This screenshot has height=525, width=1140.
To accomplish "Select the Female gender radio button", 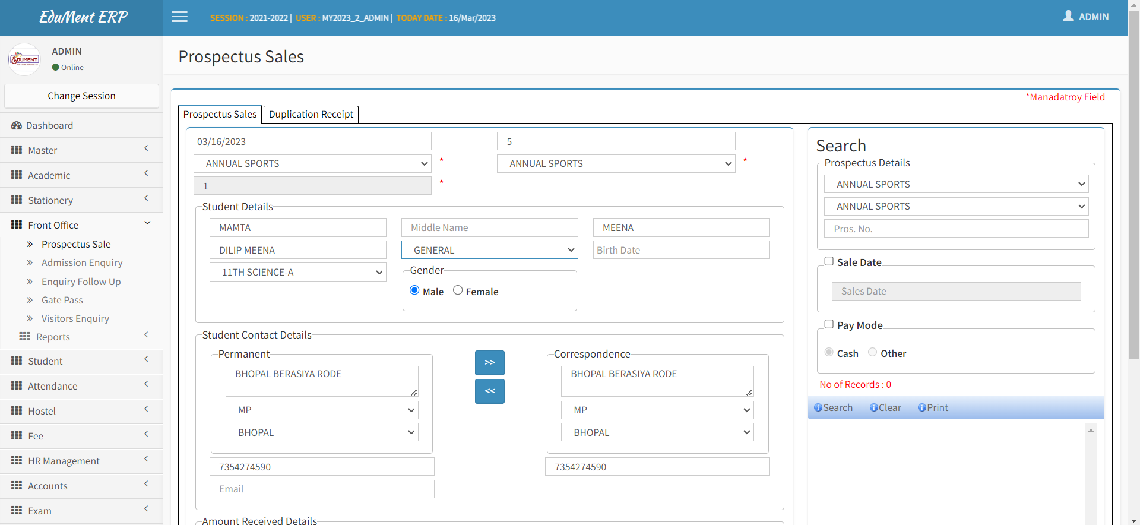I will [x=458, y=290].
